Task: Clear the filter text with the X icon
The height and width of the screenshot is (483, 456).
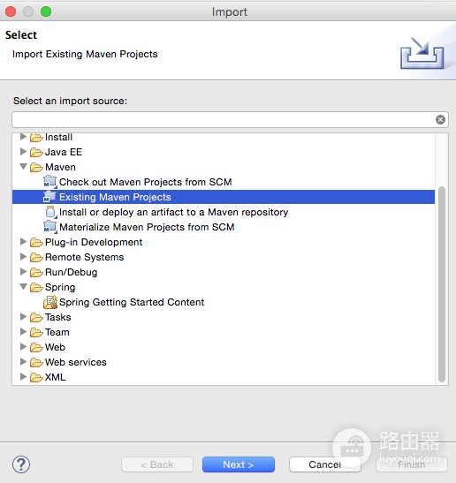Action: pyautogui.click(x=440, y=119)
